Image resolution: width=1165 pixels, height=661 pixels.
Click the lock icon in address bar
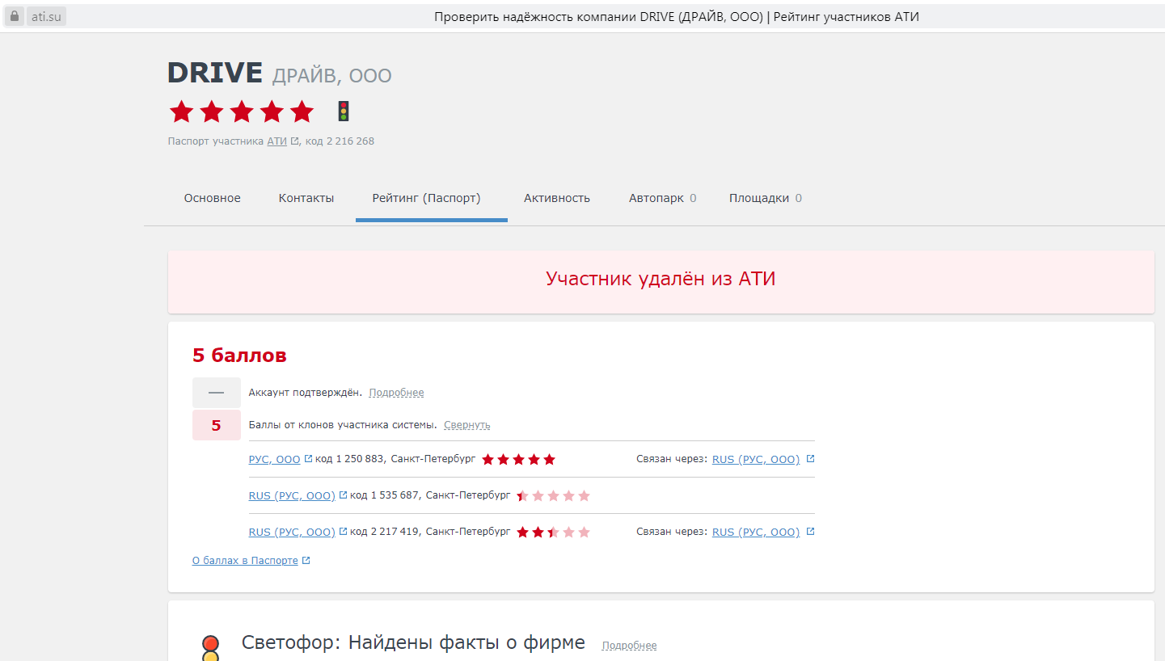pyautogui.click(x=15, y=16)
